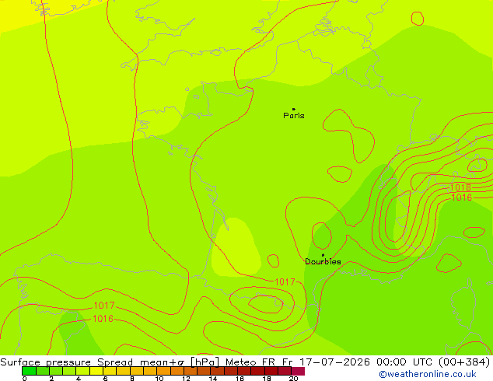Click the Dourbies location label

tap(323, 261)
